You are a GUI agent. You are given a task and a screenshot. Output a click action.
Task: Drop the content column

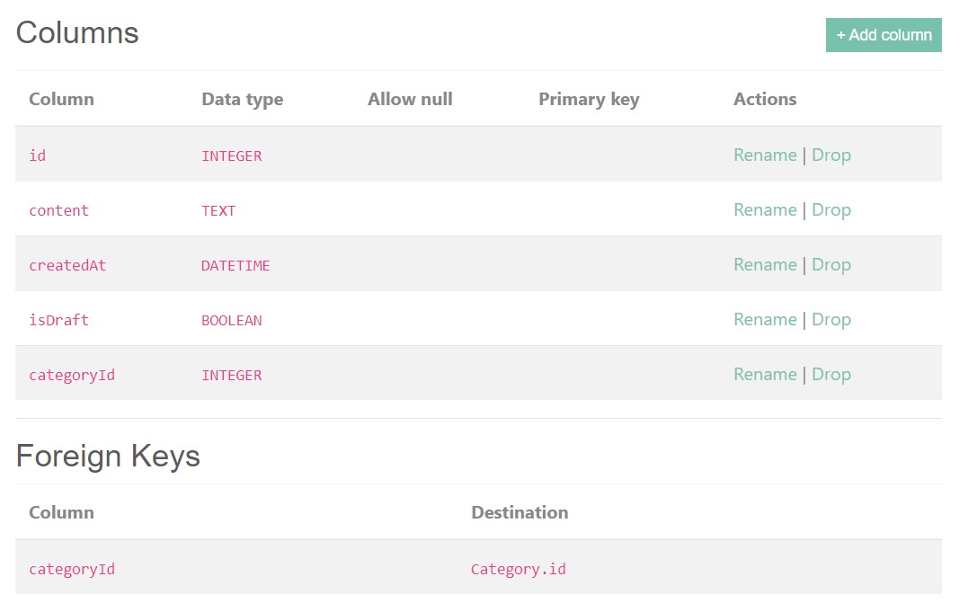(831, 209)
